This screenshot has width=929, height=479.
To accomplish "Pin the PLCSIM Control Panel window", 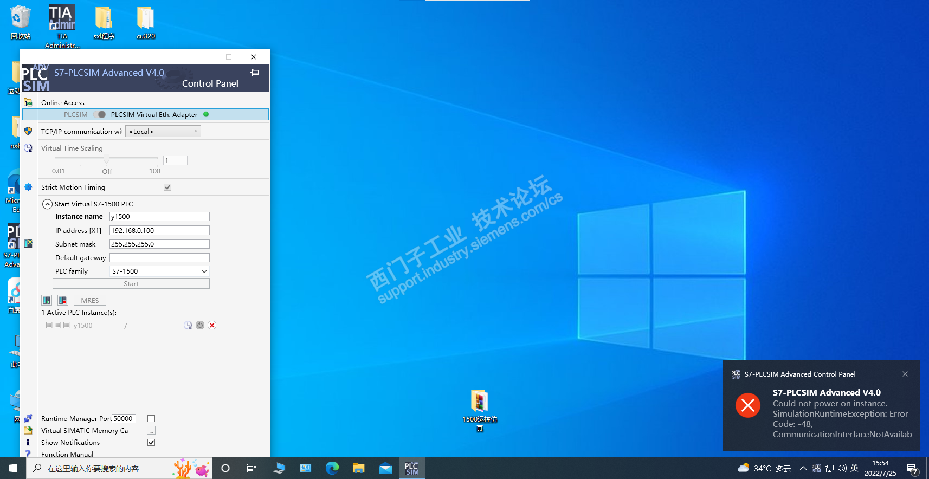I will [x=255, y=73].
